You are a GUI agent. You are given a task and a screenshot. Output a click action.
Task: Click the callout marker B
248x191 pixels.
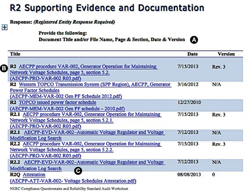[x=4, y=68]
